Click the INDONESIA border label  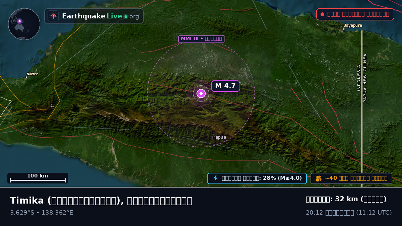click(359, 78)
